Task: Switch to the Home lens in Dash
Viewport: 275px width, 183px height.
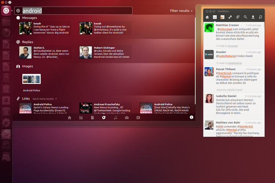Action: coord(70,118)
